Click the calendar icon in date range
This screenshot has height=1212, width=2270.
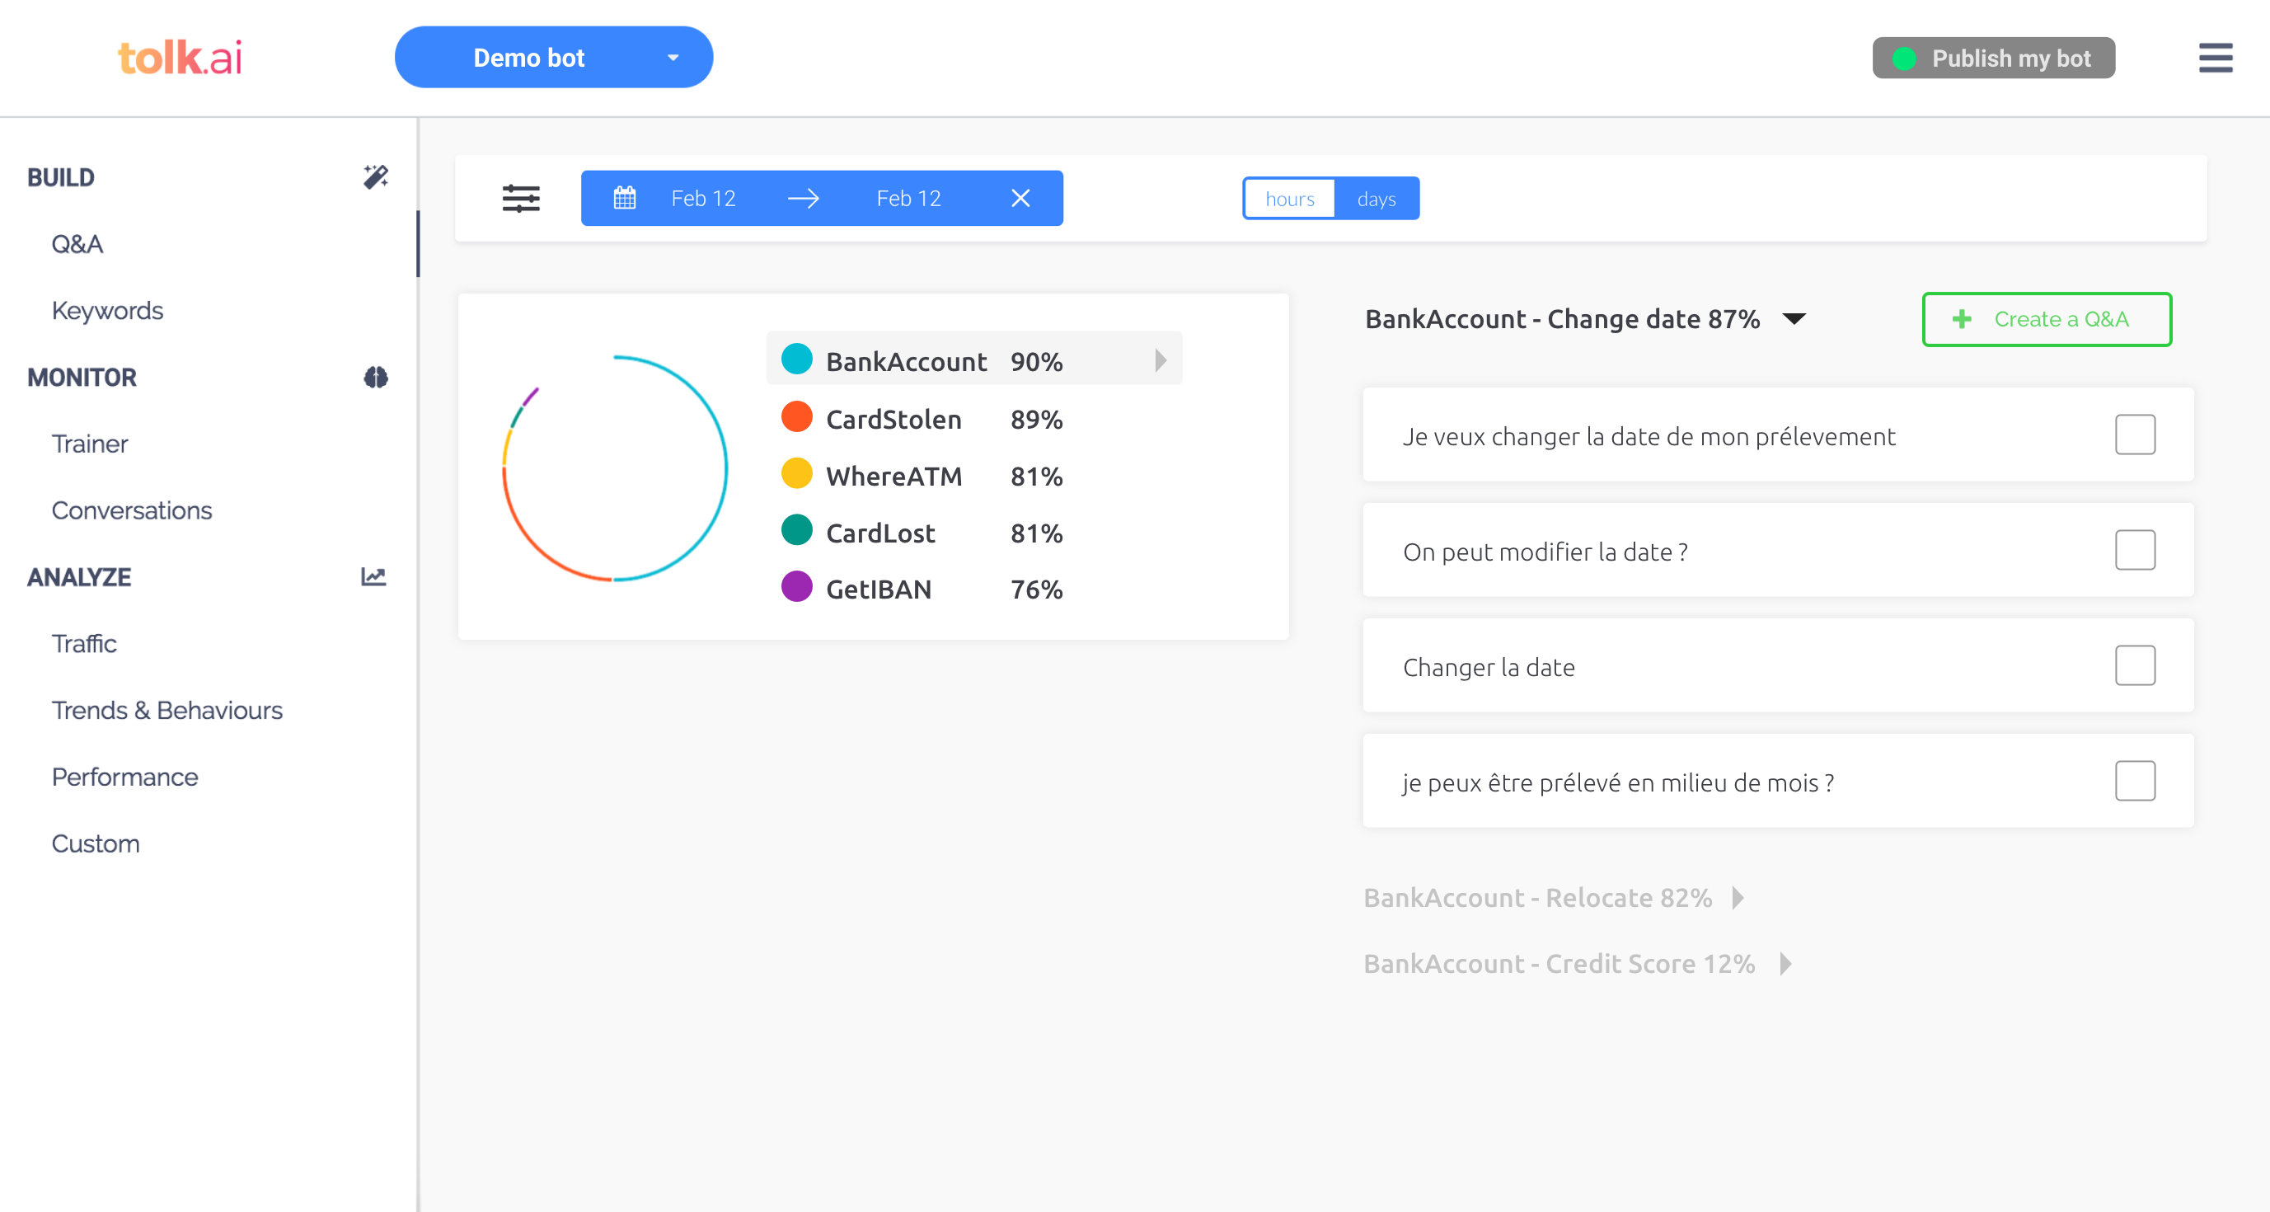point(625,199)
